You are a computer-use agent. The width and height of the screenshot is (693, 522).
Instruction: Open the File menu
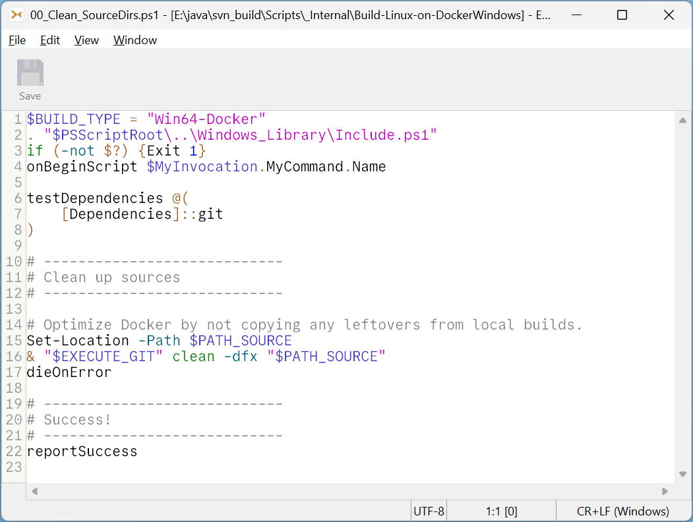pos(16,40)
